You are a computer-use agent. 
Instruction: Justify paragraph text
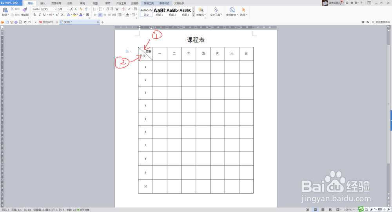pos(109,15)
